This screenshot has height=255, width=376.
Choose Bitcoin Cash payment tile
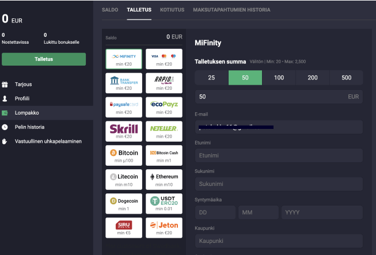point(164,155)
